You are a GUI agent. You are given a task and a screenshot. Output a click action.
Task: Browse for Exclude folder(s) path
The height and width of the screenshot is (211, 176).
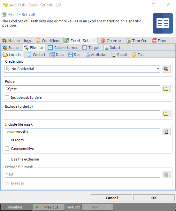click(166, 114)
